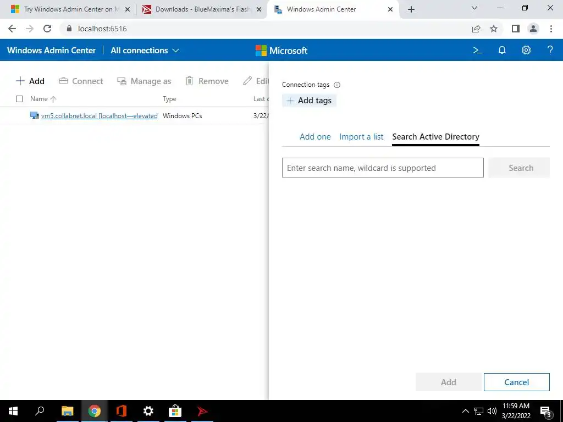The width and height of the screenshot is (563, 422).
Task: Click the Manage as toolbar button
Action: (144, 81)
